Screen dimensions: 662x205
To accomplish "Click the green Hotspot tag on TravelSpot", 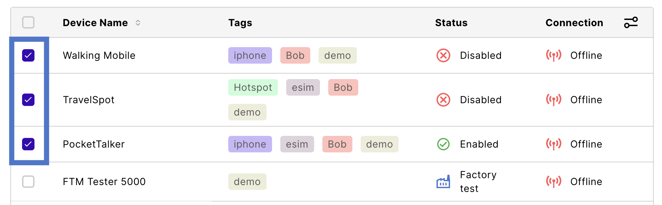I will click(253, 87).
